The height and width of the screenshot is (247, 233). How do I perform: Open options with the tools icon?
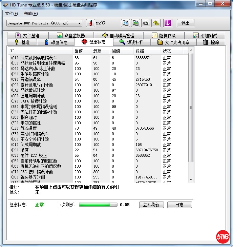[156, 23]
